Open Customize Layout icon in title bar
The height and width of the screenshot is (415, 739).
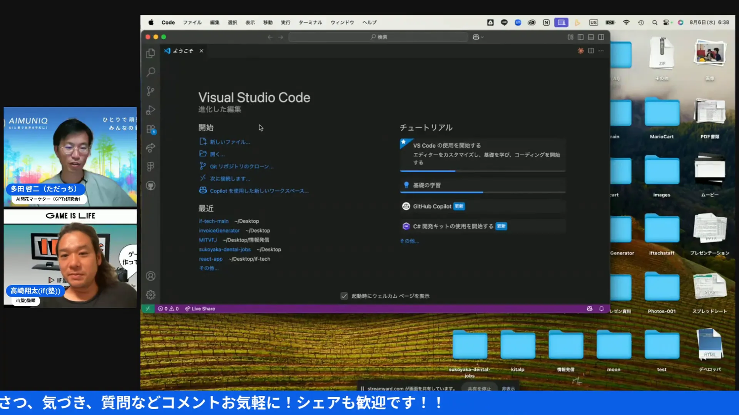click(x=570, y=37)
